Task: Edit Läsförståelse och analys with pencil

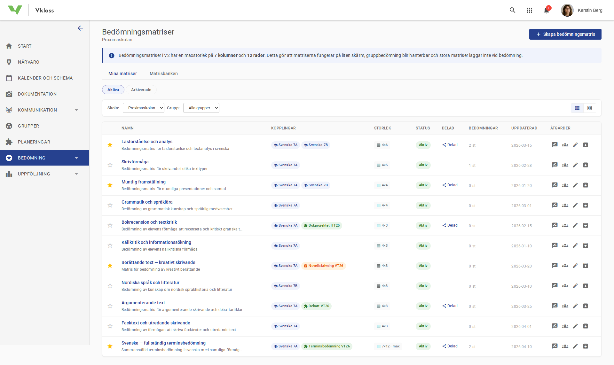Action: pyautogui.click(x=575, y=145)
